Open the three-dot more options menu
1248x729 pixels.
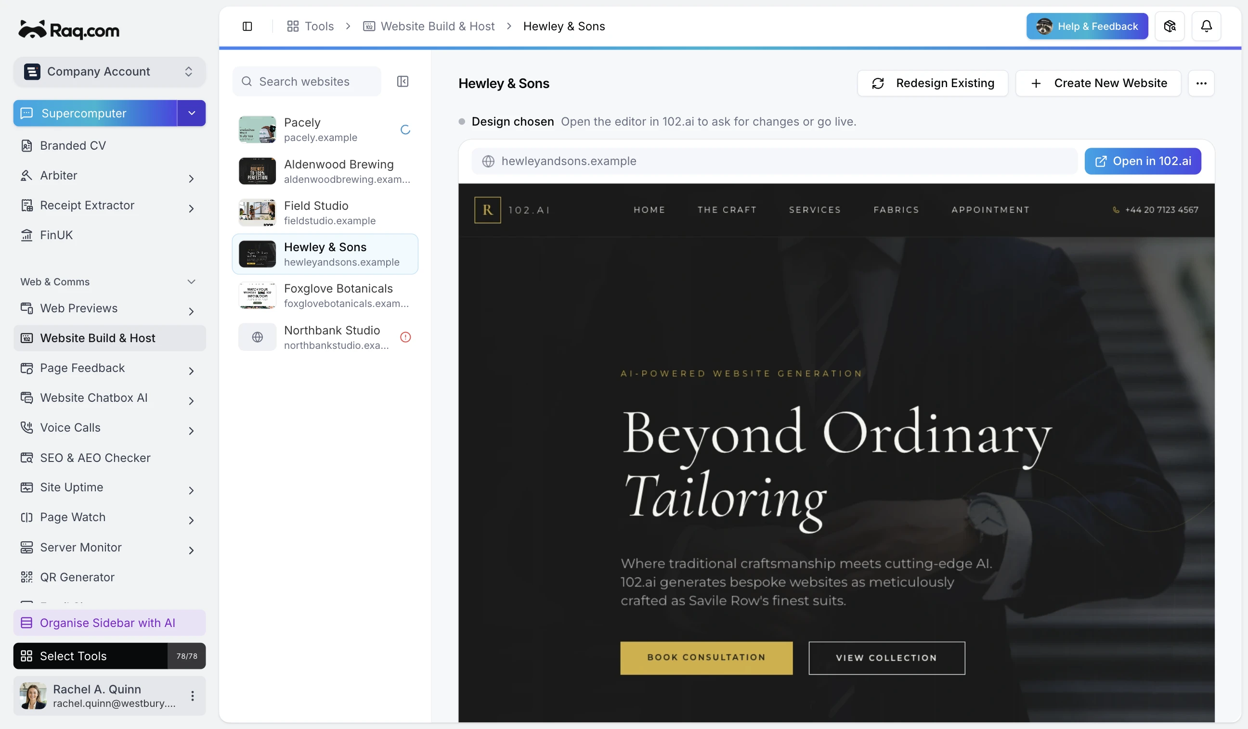coord(1201,83)
